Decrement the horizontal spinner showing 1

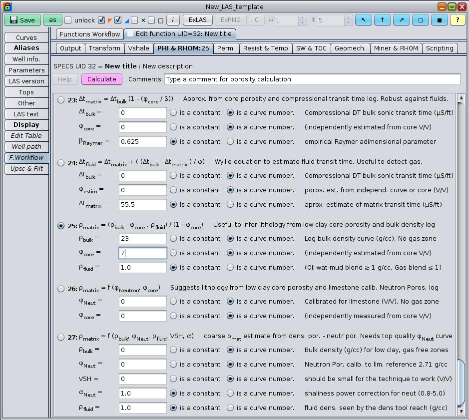[x=302, y=23]
